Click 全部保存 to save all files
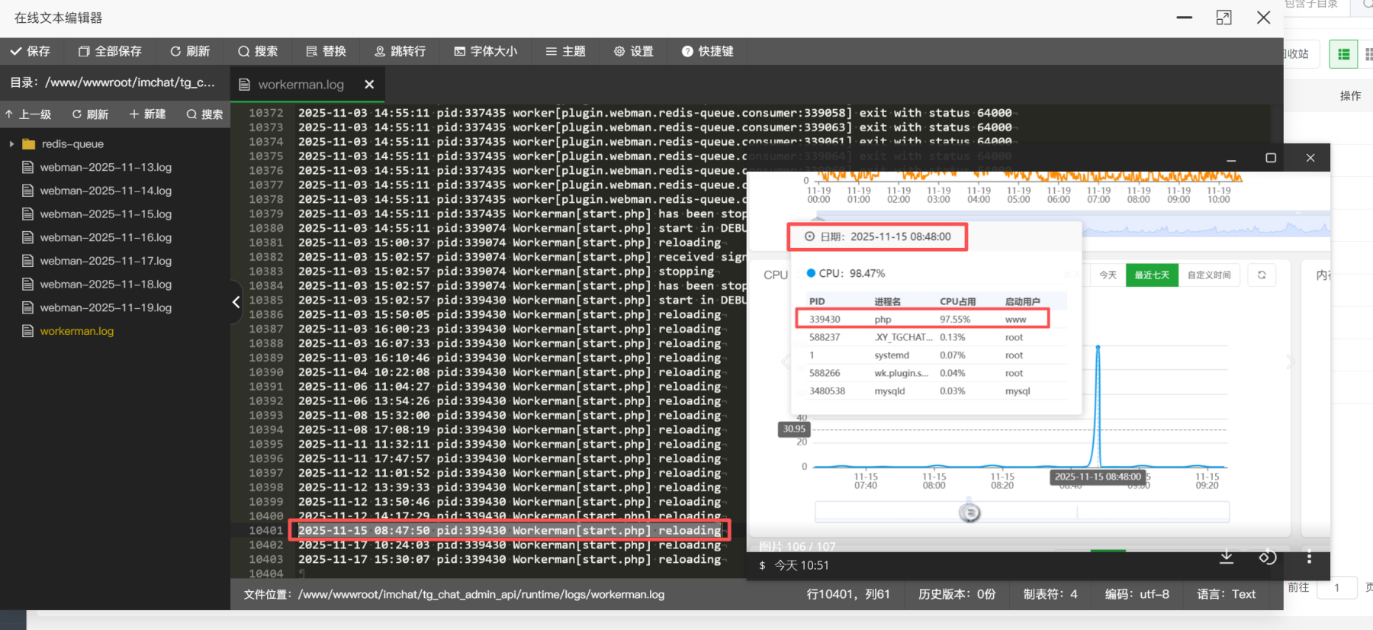This screenshot has width=1373, height=630. [x=110, y=51]
